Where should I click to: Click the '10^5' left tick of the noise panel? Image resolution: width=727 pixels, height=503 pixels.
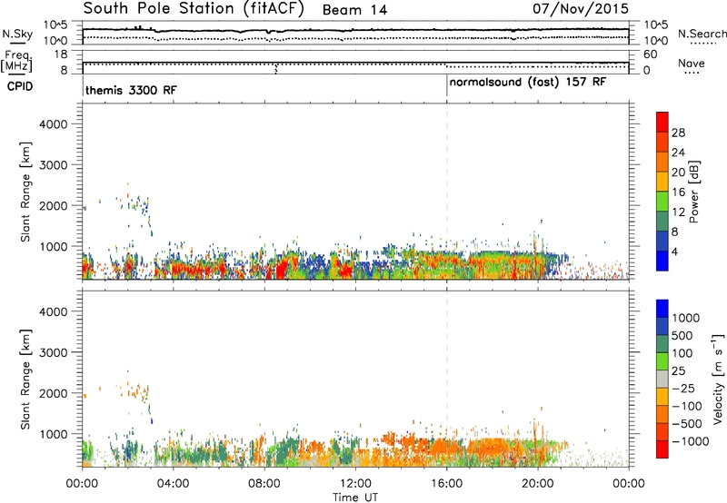(x=55, y=25)
